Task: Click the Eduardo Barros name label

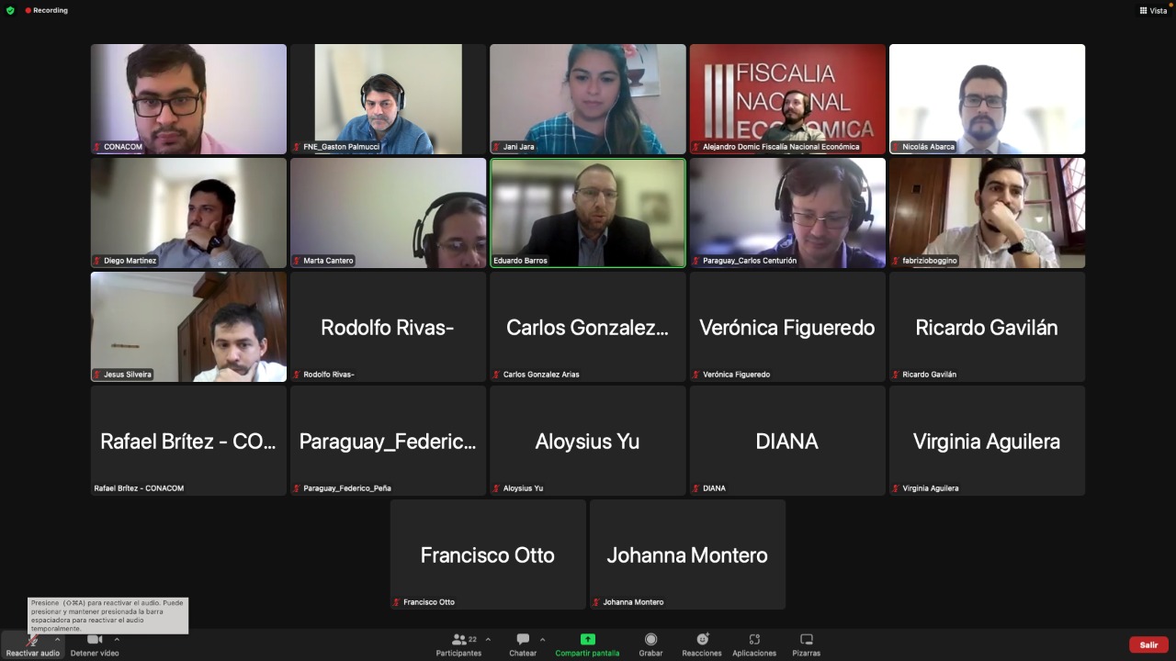Action: pyautogui.click(x=520, y=261)
